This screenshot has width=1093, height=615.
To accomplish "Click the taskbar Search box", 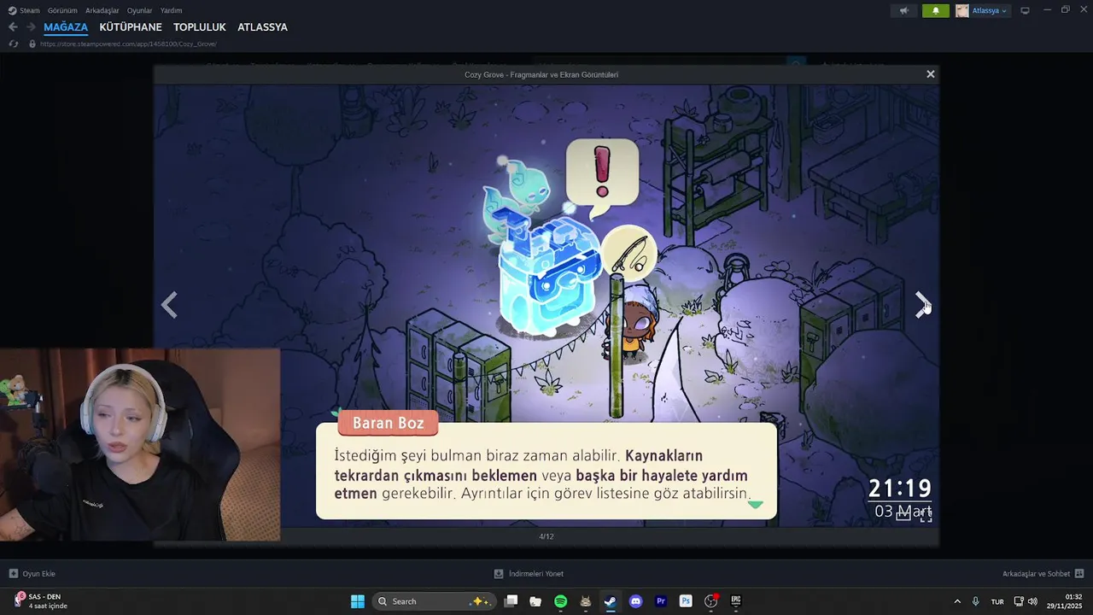I will [x=433, y=601].
